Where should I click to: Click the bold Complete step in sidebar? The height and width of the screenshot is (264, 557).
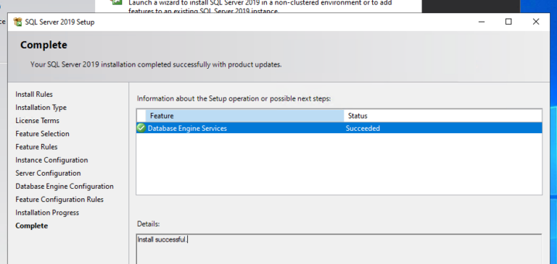[32, 226]
